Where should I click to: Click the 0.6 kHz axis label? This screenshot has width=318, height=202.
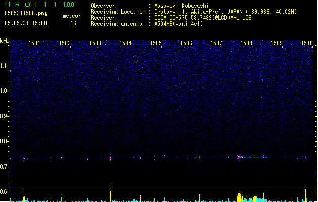pos(4,192)
